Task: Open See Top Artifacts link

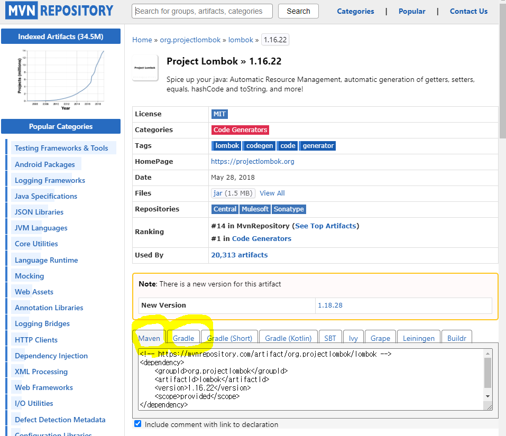Action: (326, 226)
